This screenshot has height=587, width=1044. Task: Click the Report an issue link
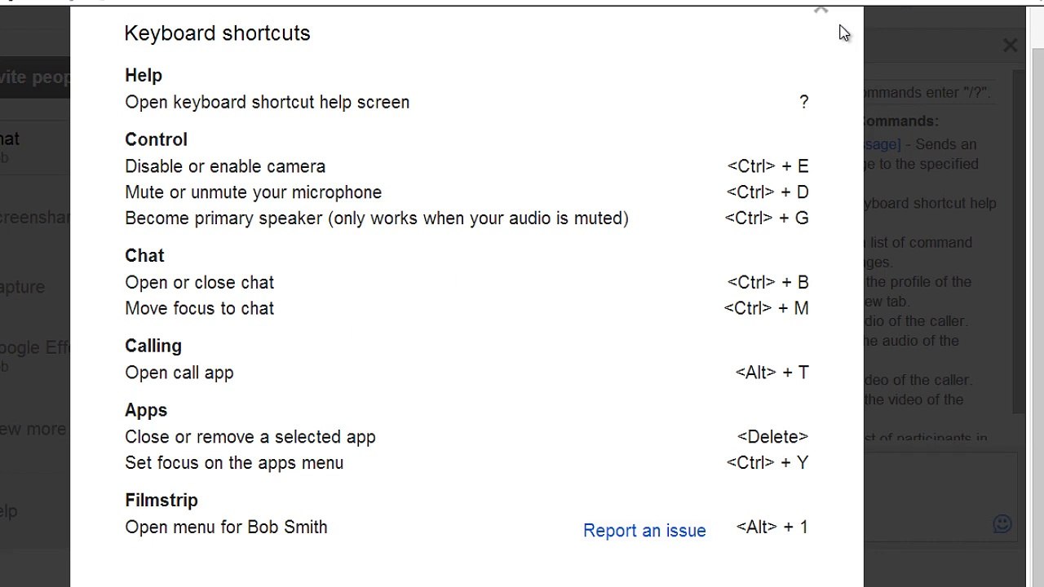click(644, 531)
